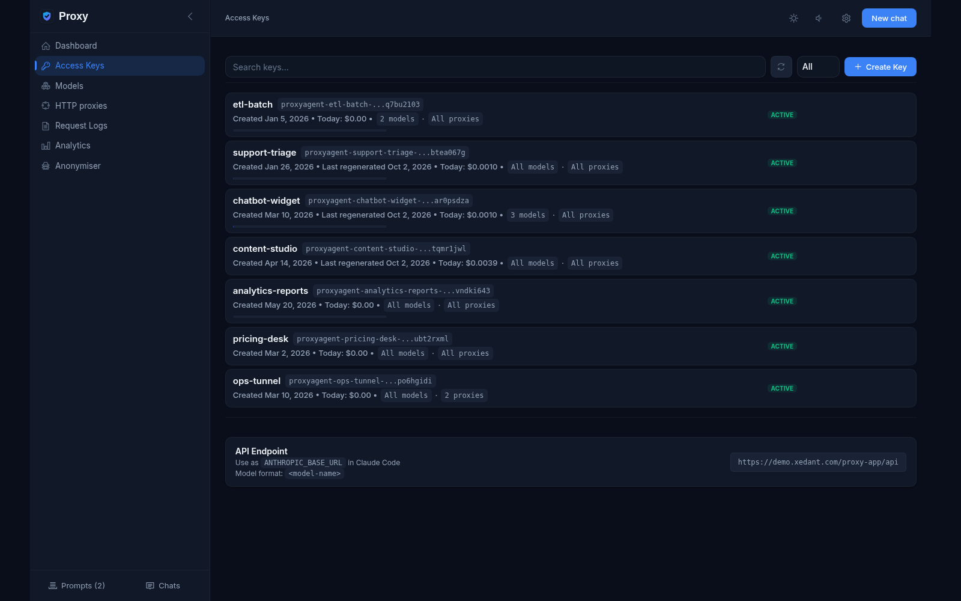Screen dimensions: 961x601
Task: Click All models tag on content-studio
Action: pyautogui.click(x=533, y=263)
